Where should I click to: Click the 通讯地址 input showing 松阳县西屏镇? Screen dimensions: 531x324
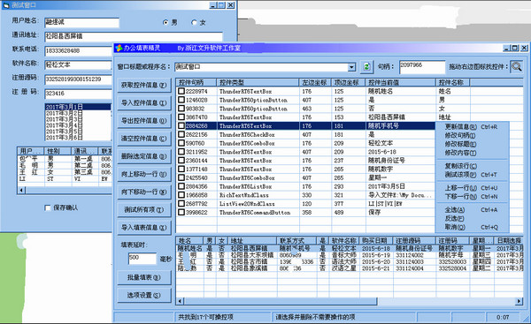tap(134, 36)
